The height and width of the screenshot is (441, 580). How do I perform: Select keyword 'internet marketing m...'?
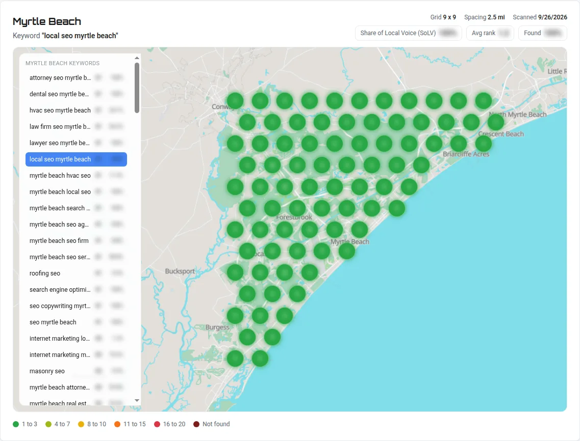pos(76,354)
